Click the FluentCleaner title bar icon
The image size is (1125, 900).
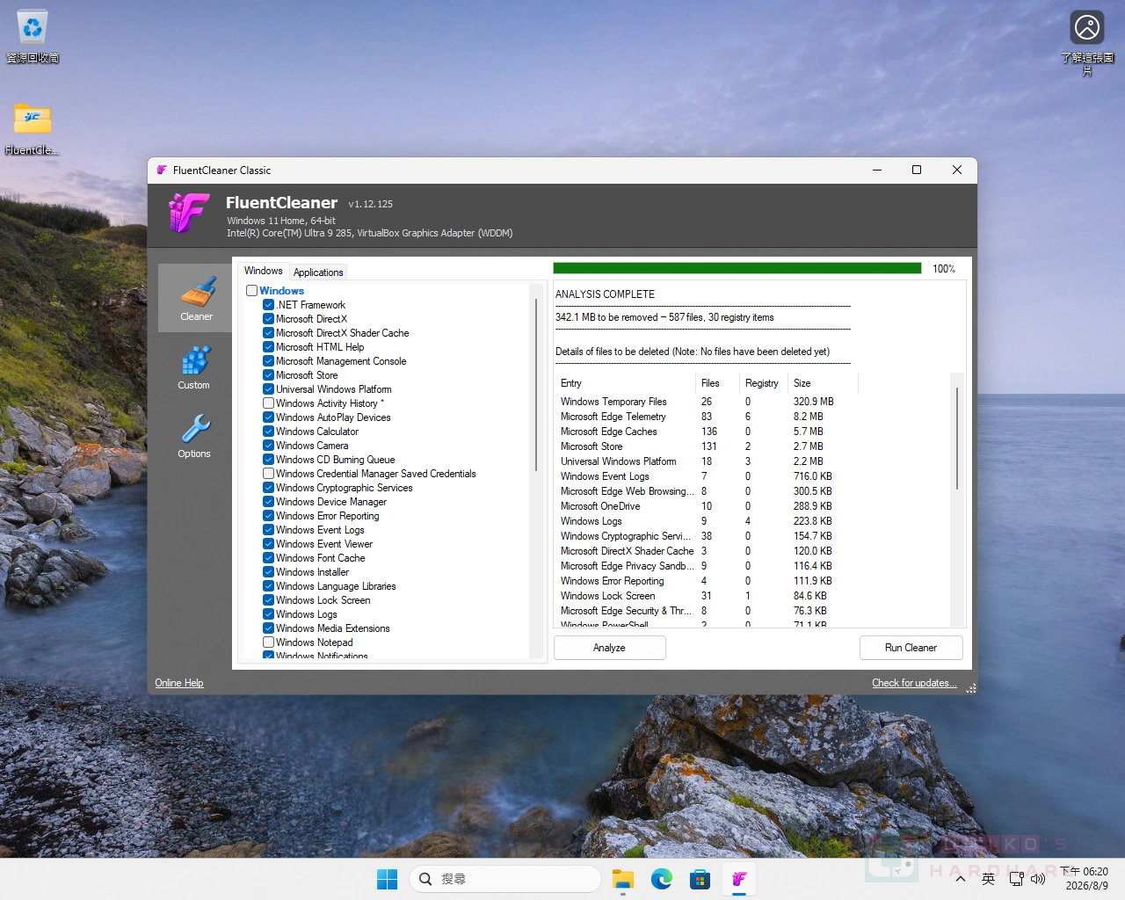pos(162,170)
